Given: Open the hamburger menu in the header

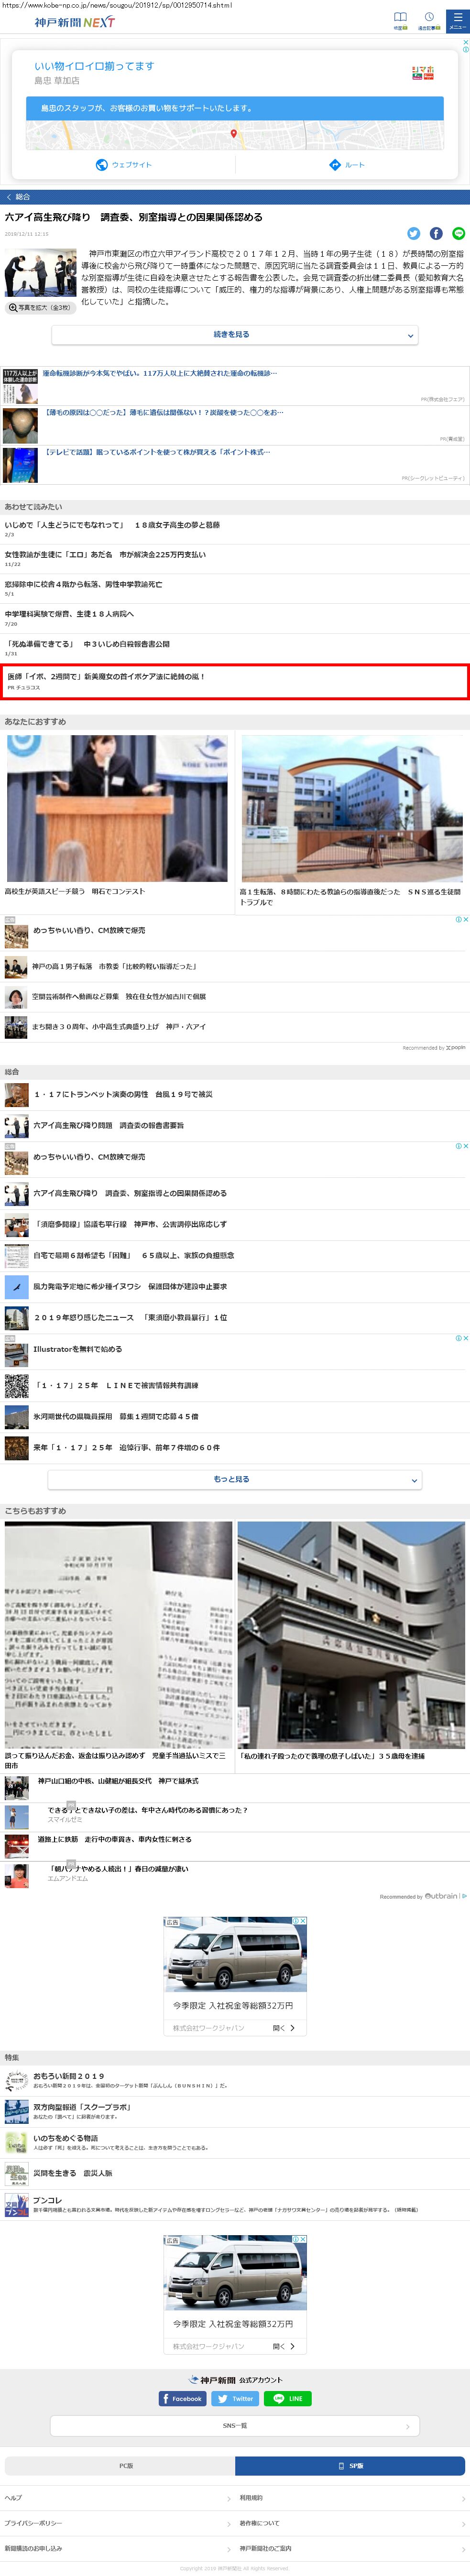Looking at the screenshot, I should (x=456, y=20).
